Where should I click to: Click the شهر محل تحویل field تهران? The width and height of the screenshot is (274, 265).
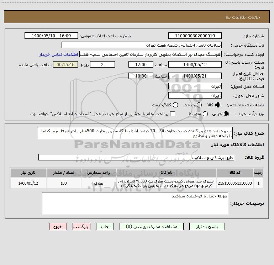pos(195,96)
